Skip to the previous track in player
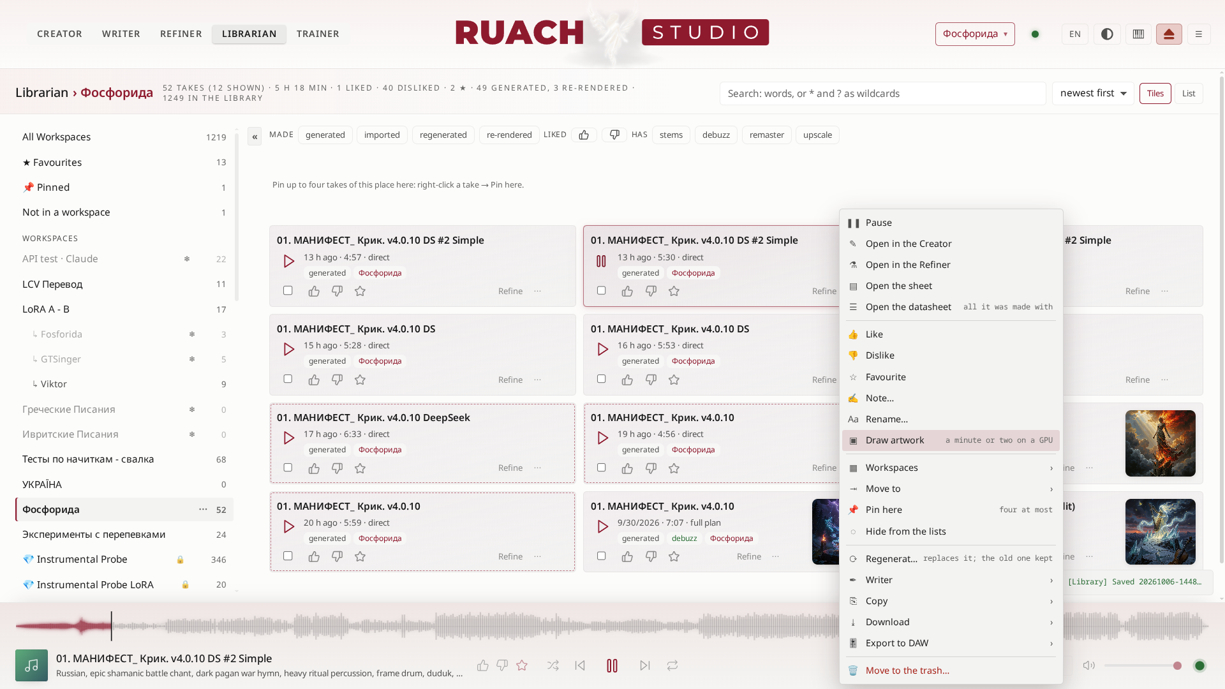 coord(580,665)
